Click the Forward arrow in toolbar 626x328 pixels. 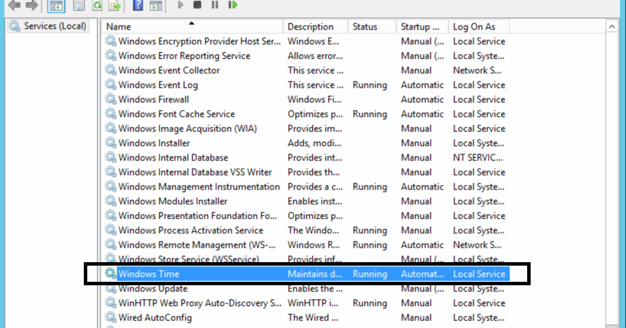pyautogui.click(x=32, y=5)
